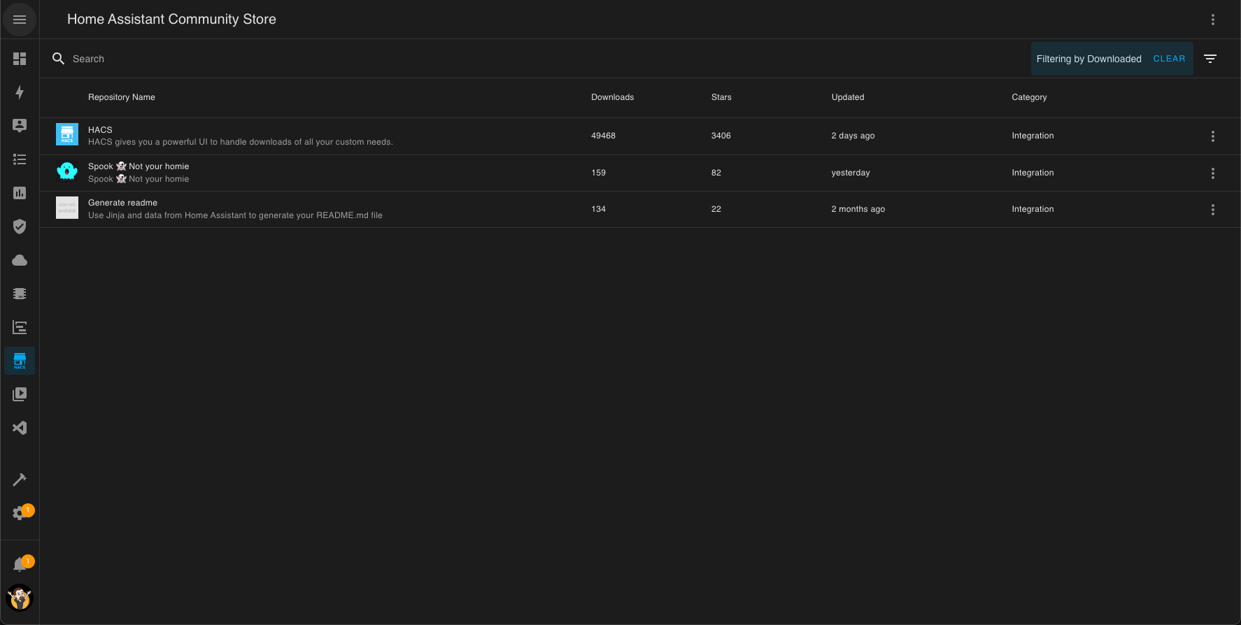Image resolution: width=1241 pixels, height=625 pixels.
Task: Click 'Filtering by Downloaded' label
Action: (1088, 59)
